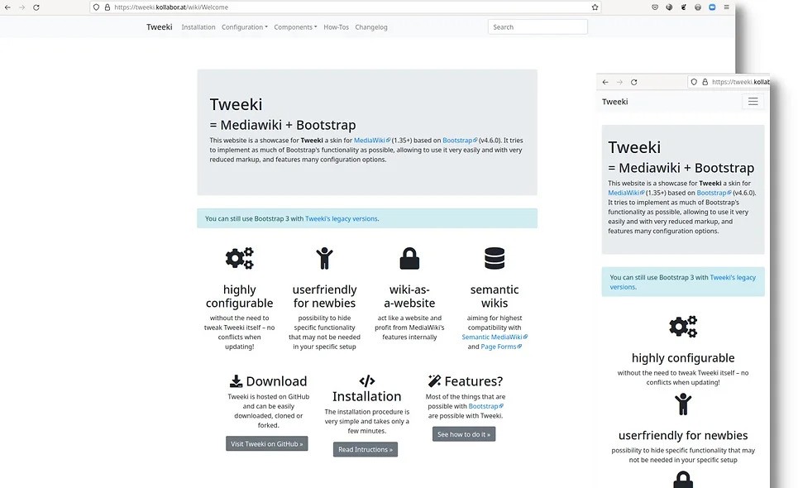
Task: Click the database icon above 'semantic wikis'
Action: (495, 258)
